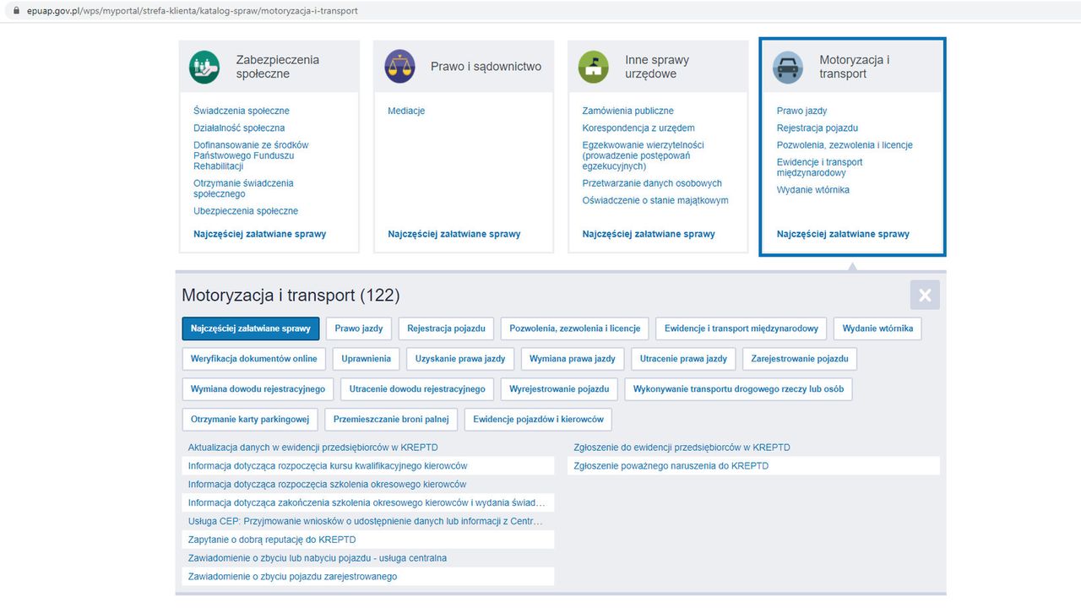The image size is (1081, 608).
Task: Choose the Utracenie prawa jazdy filter
Action: tap(683, 359)
